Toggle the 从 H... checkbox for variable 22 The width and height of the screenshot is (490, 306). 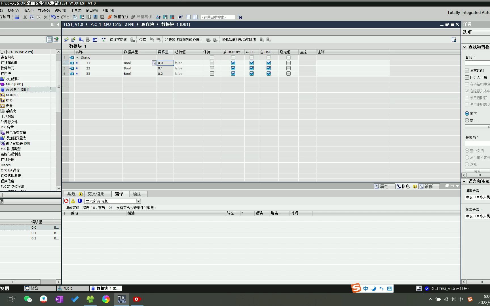click(x=252, y=68)
